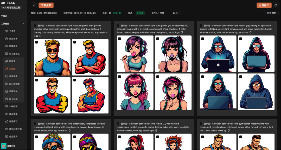The width and height of the screenshot is (281, 150).
Task: Collapse the 工具任务 sidebar section
Action: point(23,24)
